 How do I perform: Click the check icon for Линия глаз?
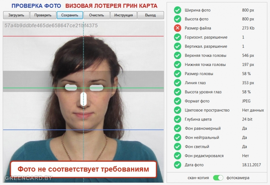pos(178,83)
